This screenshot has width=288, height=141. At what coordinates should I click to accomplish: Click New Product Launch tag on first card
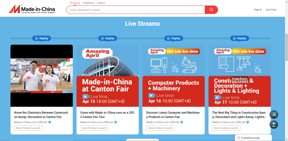coord(28,128)
